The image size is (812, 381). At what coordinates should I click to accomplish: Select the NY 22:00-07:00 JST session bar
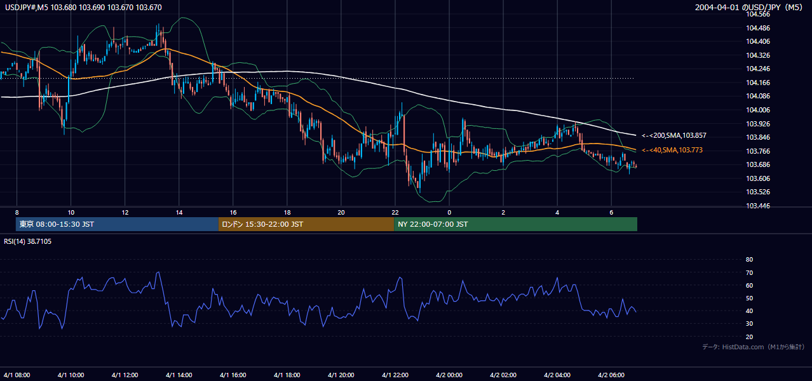pyautogui.click(x=515, y=224)
